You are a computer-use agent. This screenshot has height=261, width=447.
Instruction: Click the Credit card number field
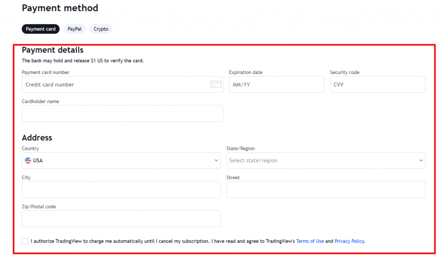pos(123,84)
